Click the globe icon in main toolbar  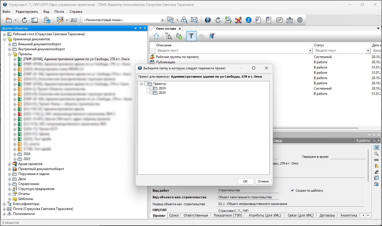tap(300, 20)
